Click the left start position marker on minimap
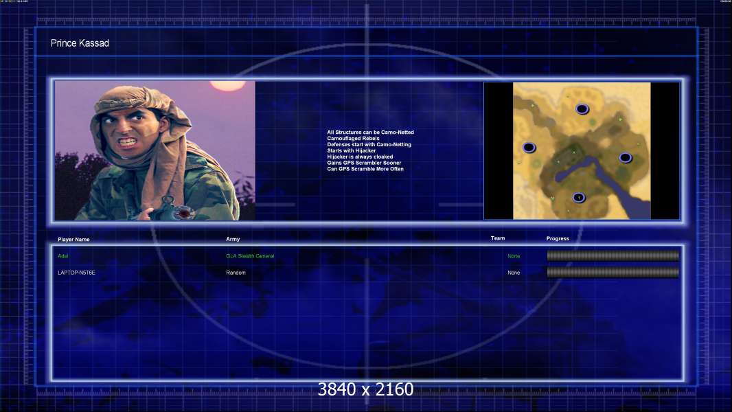732x412 pixels. tap(529, 148)
